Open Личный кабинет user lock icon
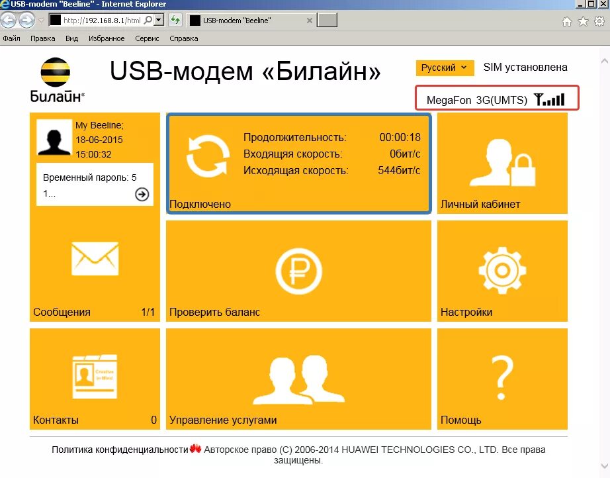610x478 pixels. (503, 162)
